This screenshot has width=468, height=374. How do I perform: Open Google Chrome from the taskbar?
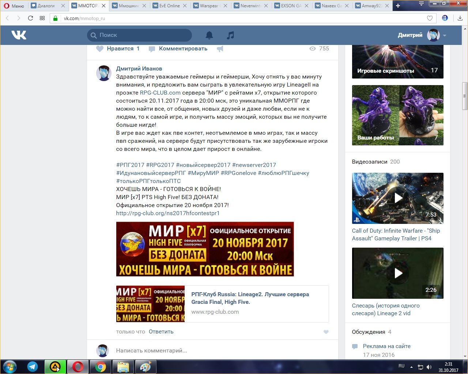pyautogui.click(x=101, y=367)
